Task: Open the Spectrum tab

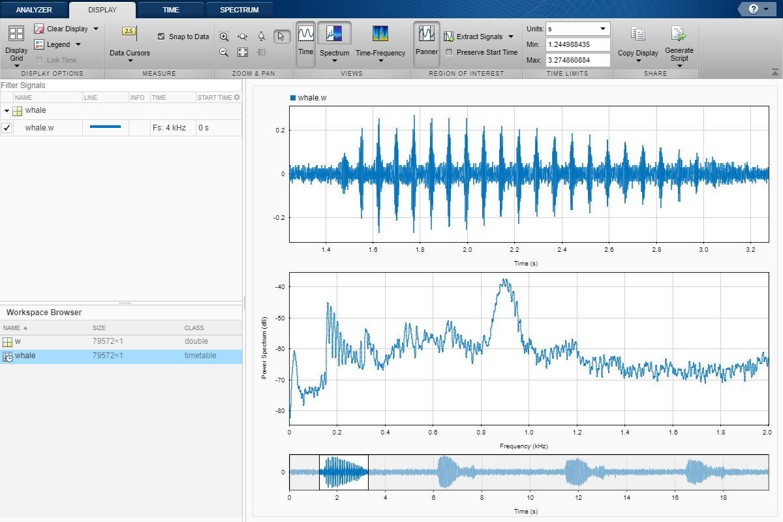Action: click(239, 10)
